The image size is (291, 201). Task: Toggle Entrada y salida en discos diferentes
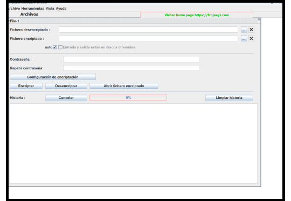60,47
